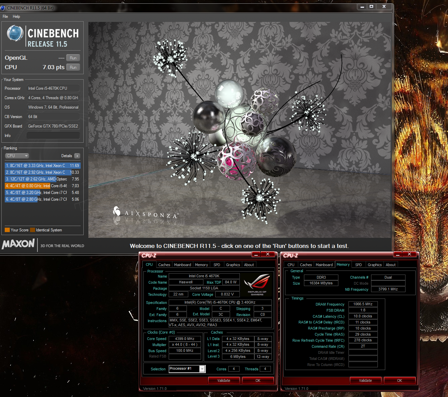Minimize the right CPU-Z window
The height and width of the screenshot is (397, 448).
(398, 254)
